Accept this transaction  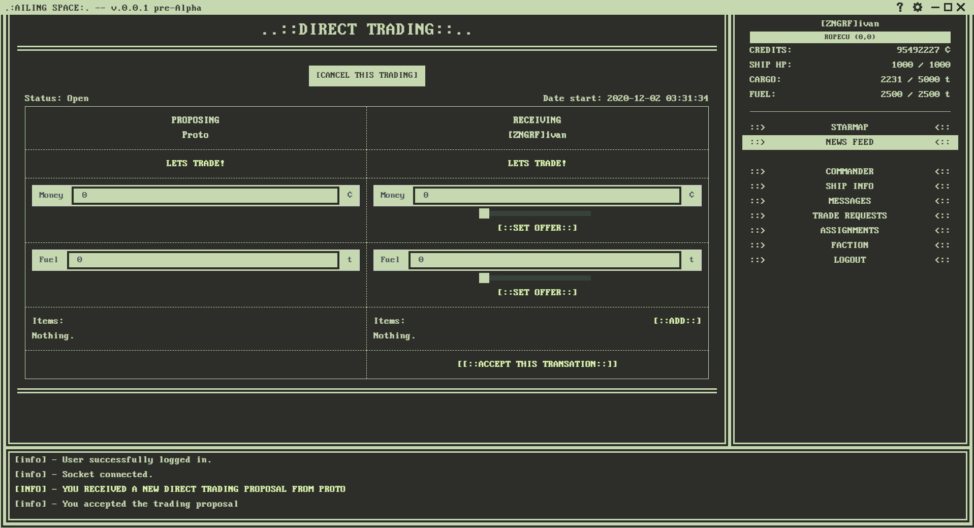point(537,363)
